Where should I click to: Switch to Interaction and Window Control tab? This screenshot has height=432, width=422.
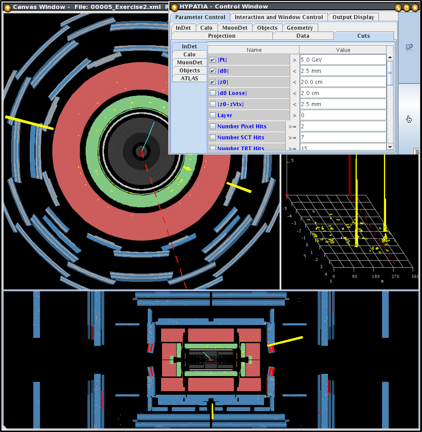(x=279, y=17)
